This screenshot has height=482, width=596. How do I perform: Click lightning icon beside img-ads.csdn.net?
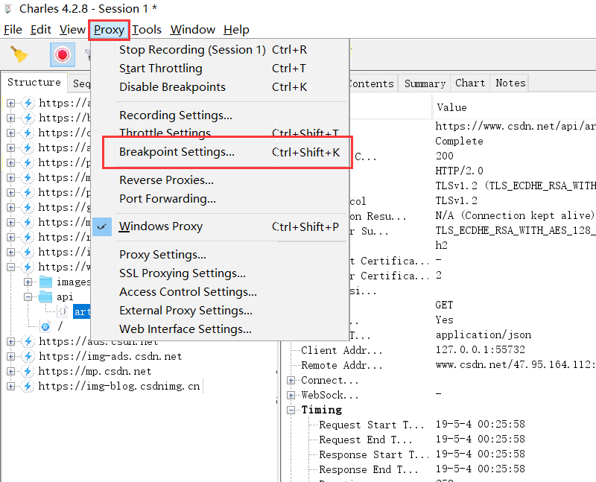pyautogui.click(x=28, y=356)
